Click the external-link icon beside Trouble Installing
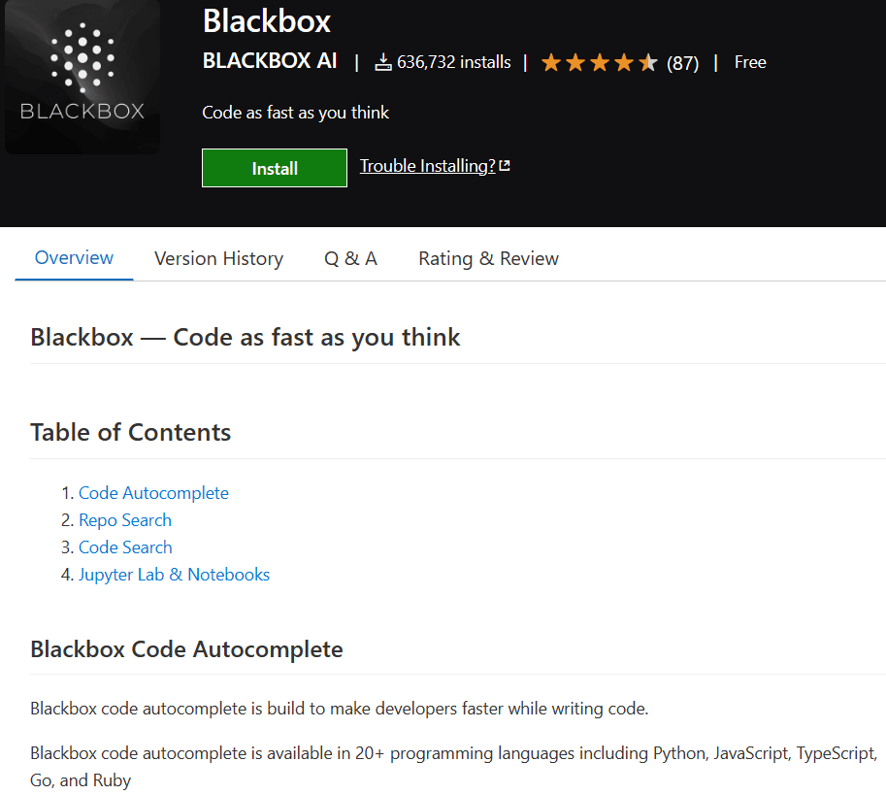886x795 pixels. [x=505, y=166]
